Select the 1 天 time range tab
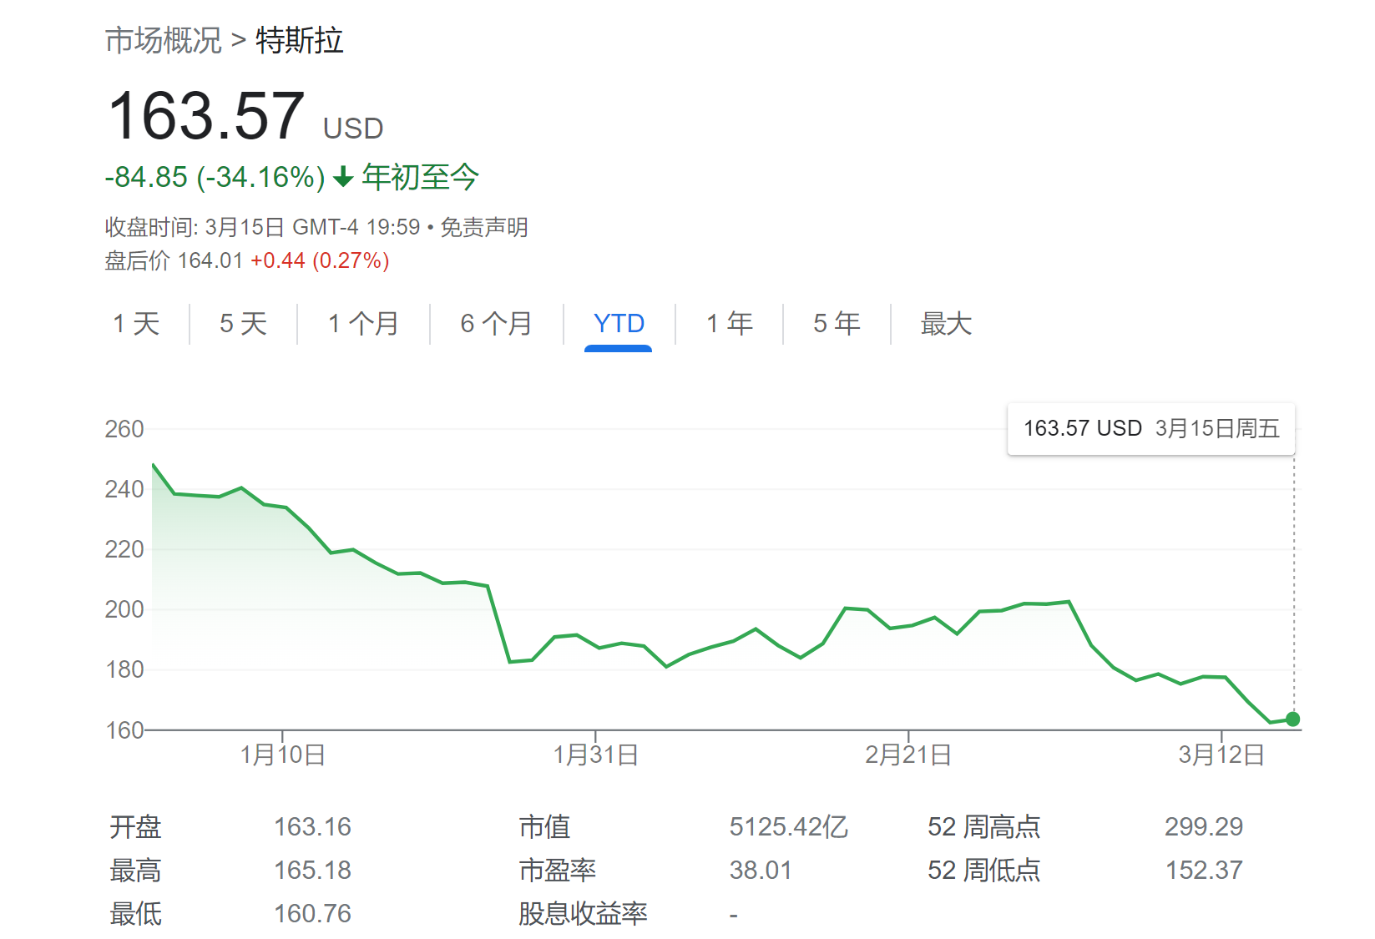1375x939 pixels. point(136,324)
